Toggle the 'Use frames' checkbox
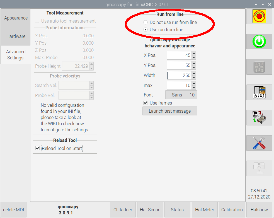This screenshot has height=218, width=274. 146,103
